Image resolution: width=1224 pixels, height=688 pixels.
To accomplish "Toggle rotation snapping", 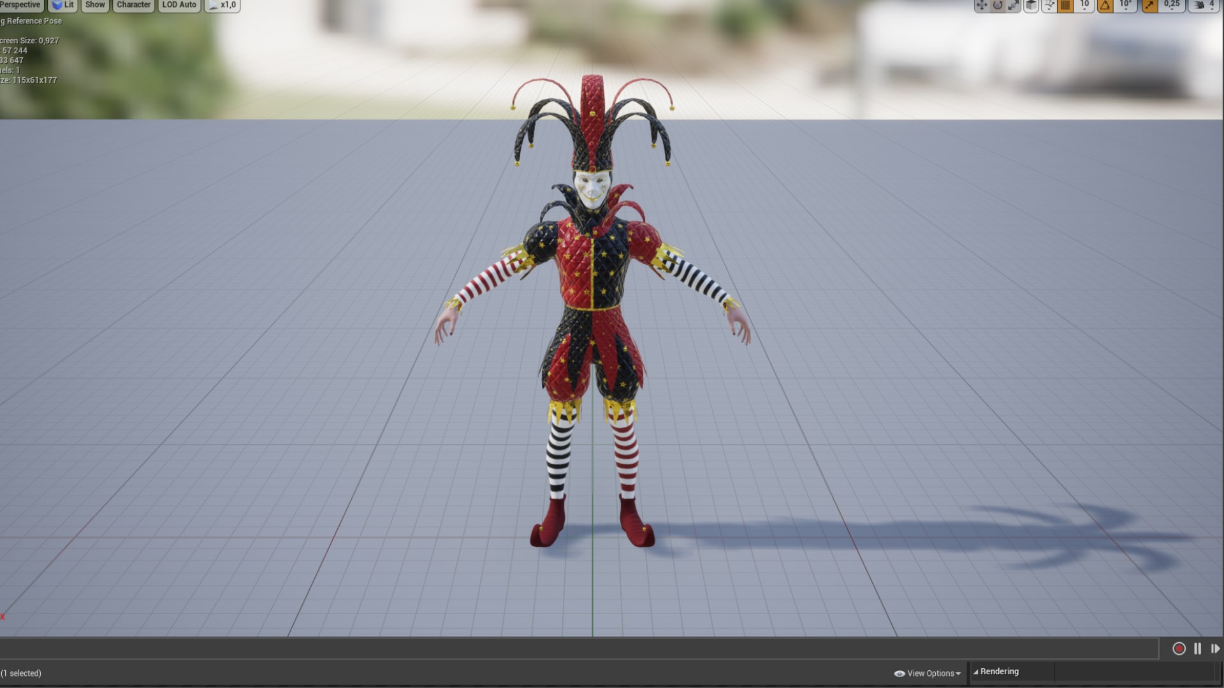I will [x=1104, y=5].
